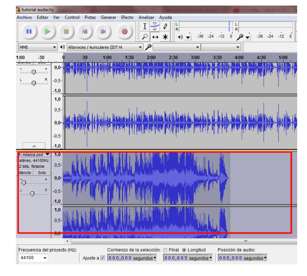
Task: Open the Archivo menu
Action: [24, 17]
